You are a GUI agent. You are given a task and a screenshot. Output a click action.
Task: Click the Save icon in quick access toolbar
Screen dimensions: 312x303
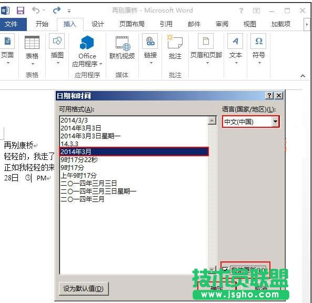coord(21,11)
